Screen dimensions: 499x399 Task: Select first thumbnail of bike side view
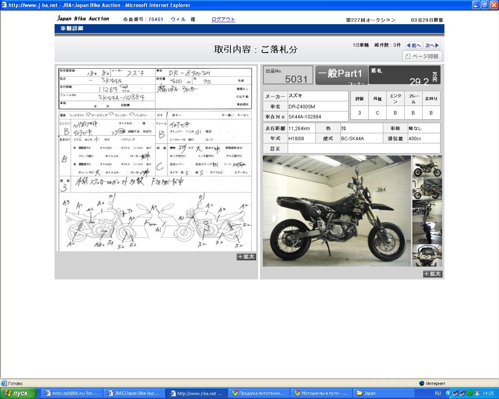coord(427,166)
